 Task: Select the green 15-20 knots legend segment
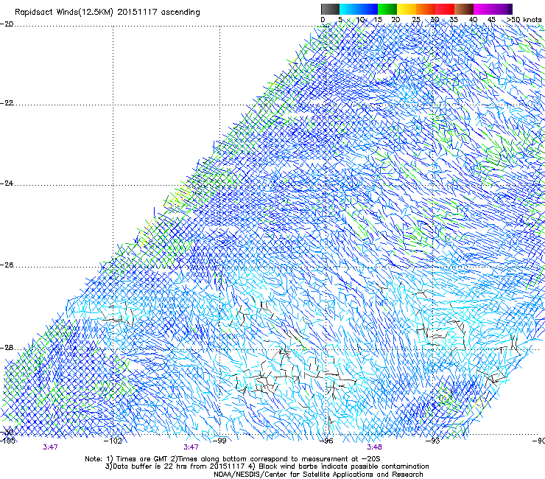pos(387,9)
